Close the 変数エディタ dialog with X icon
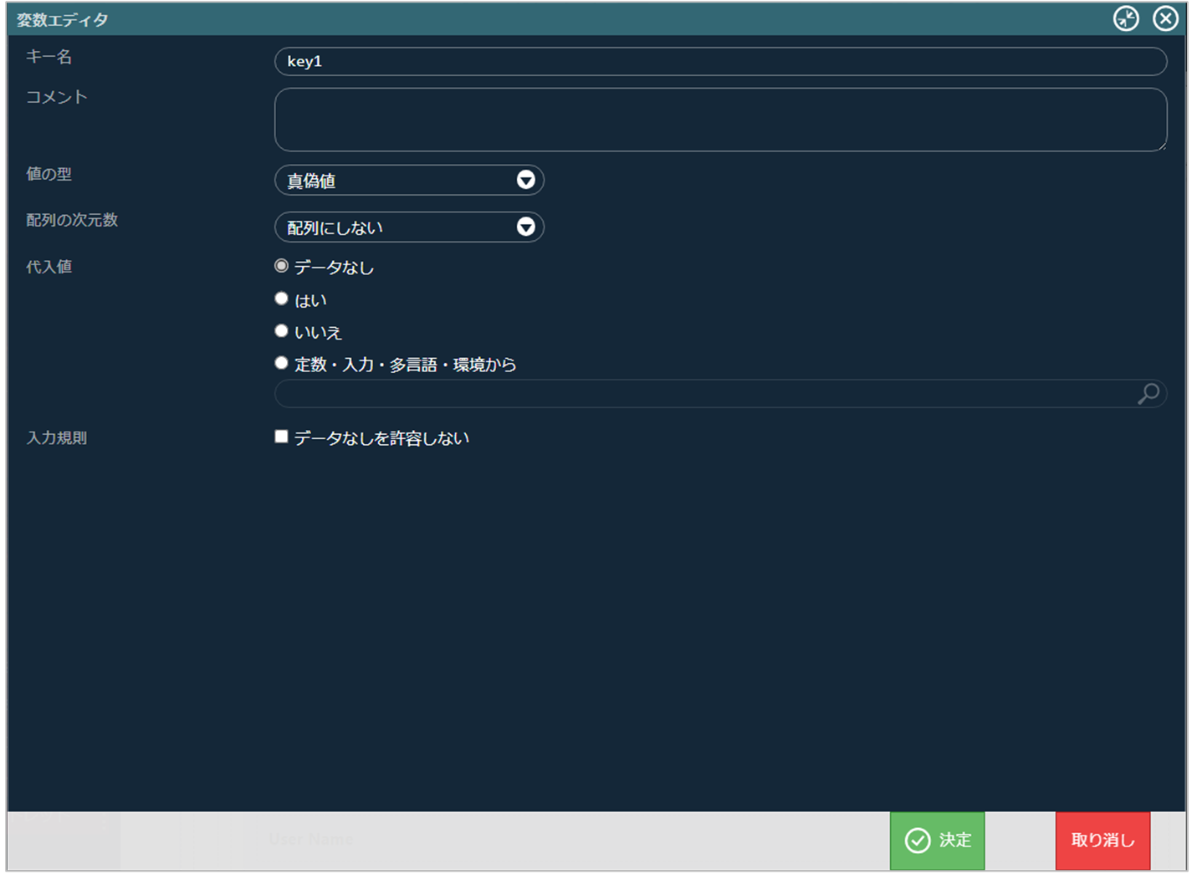The width and height of the screenshot is (1192, 874). click(x=1165, y=18)
